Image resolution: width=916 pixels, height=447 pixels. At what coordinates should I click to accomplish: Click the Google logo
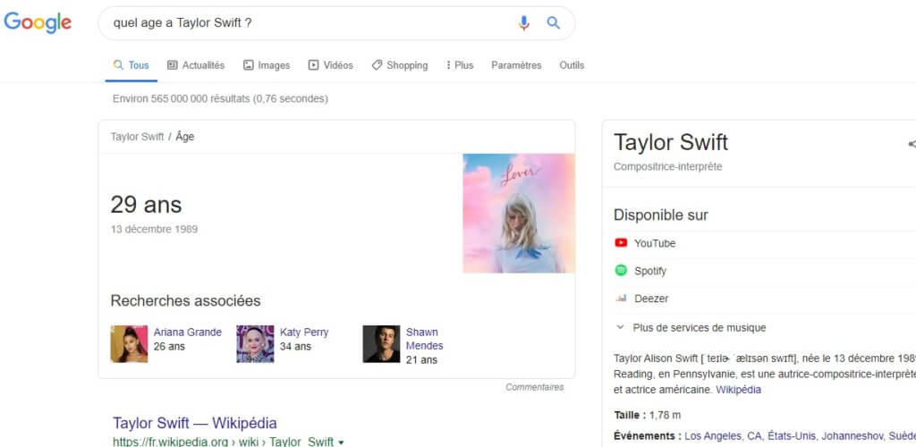point(38,23)
